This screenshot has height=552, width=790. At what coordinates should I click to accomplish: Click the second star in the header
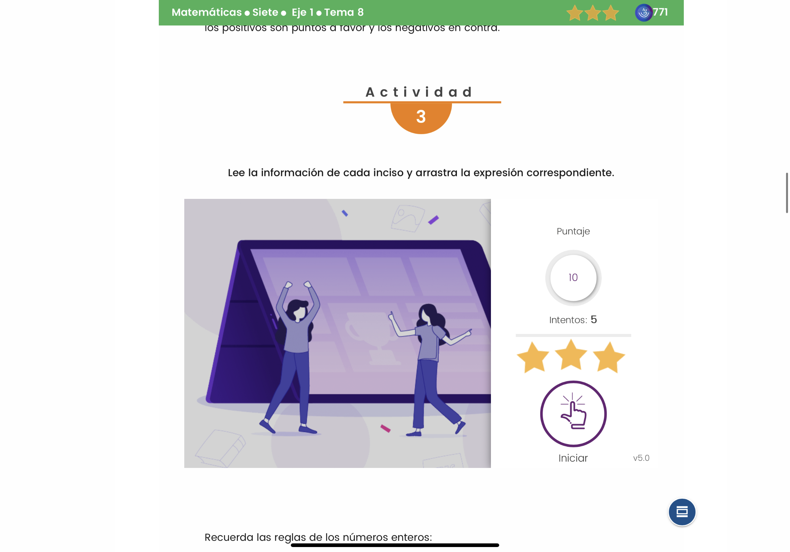coord(592,13)
